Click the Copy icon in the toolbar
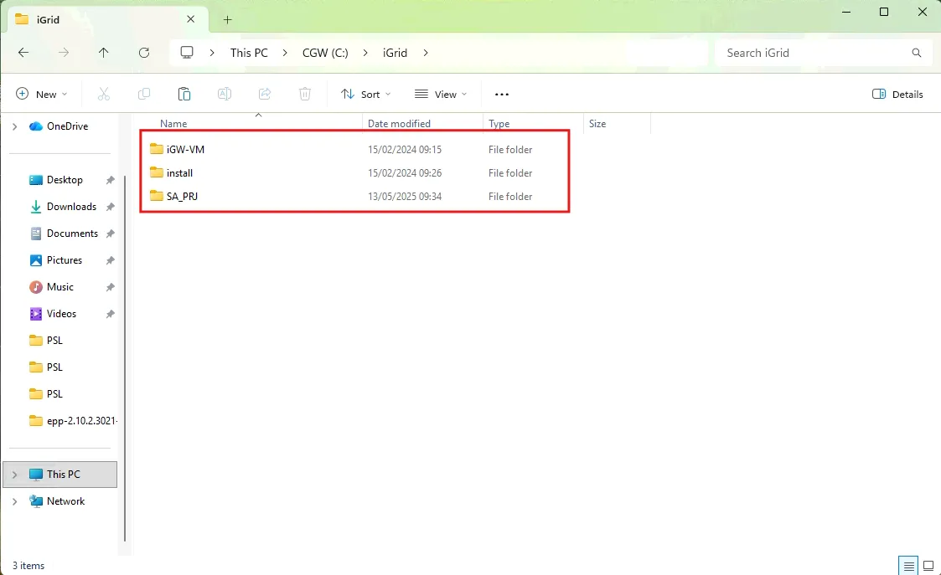The width and height of the screenshot is (941, 575). point(144,94)
